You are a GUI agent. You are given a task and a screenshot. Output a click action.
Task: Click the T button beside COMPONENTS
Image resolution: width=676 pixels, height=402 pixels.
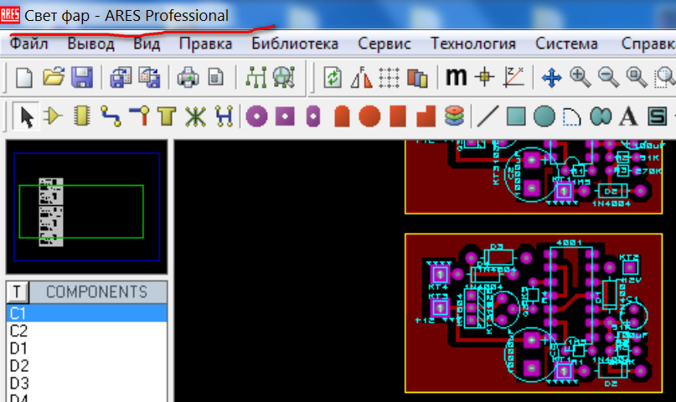click(18, 292)
